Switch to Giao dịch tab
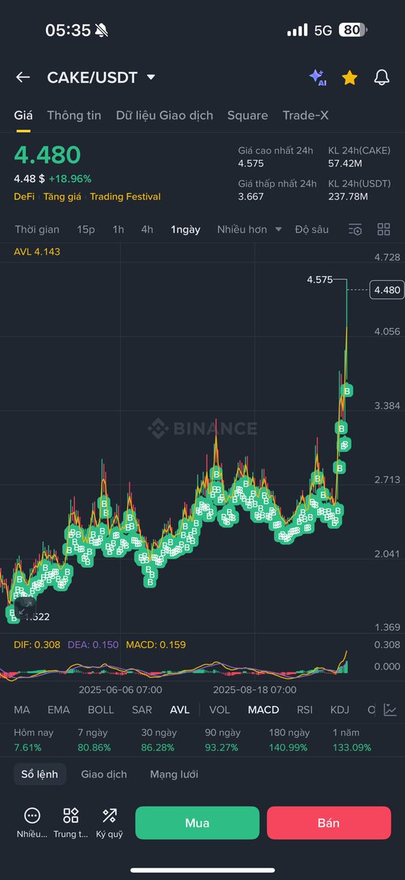The width and height of the screenshot is (405, 880). (x=104, y=774)
